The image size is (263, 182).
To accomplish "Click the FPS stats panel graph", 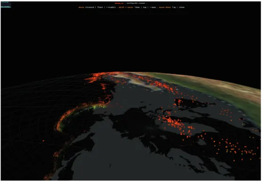I will click(6, 5).
